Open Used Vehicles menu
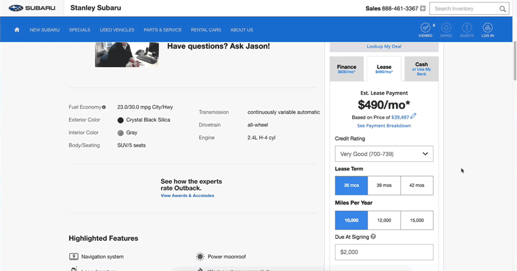The image size is (517, 271). pos(117,30)
